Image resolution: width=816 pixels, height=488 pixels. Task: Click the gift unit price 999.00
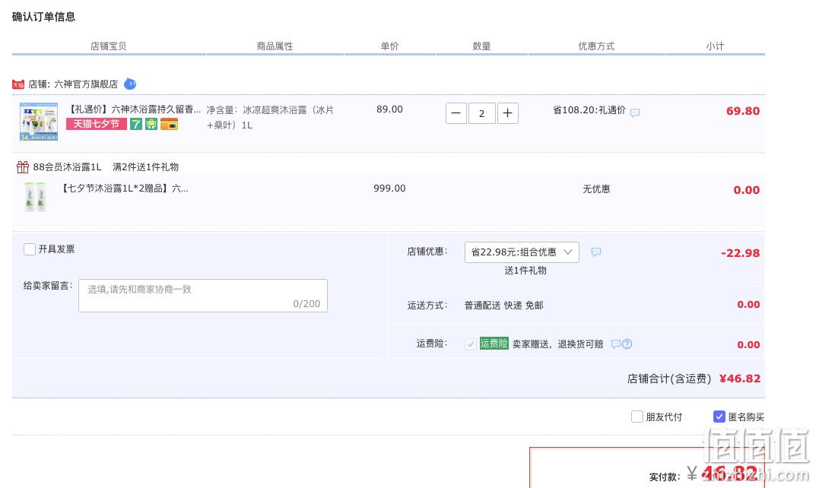[389, 189]
